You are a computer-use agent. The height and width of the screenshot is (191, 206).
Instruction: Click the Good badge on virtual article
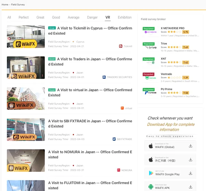(52, 90)
